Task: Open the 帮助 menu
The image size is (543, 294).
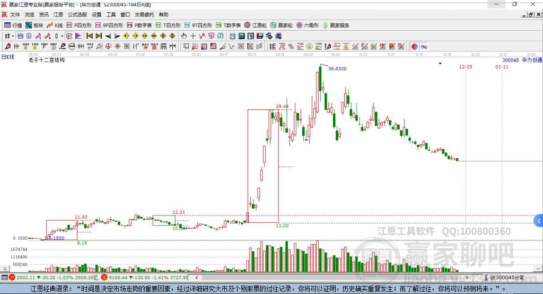Action: point(163,14)
